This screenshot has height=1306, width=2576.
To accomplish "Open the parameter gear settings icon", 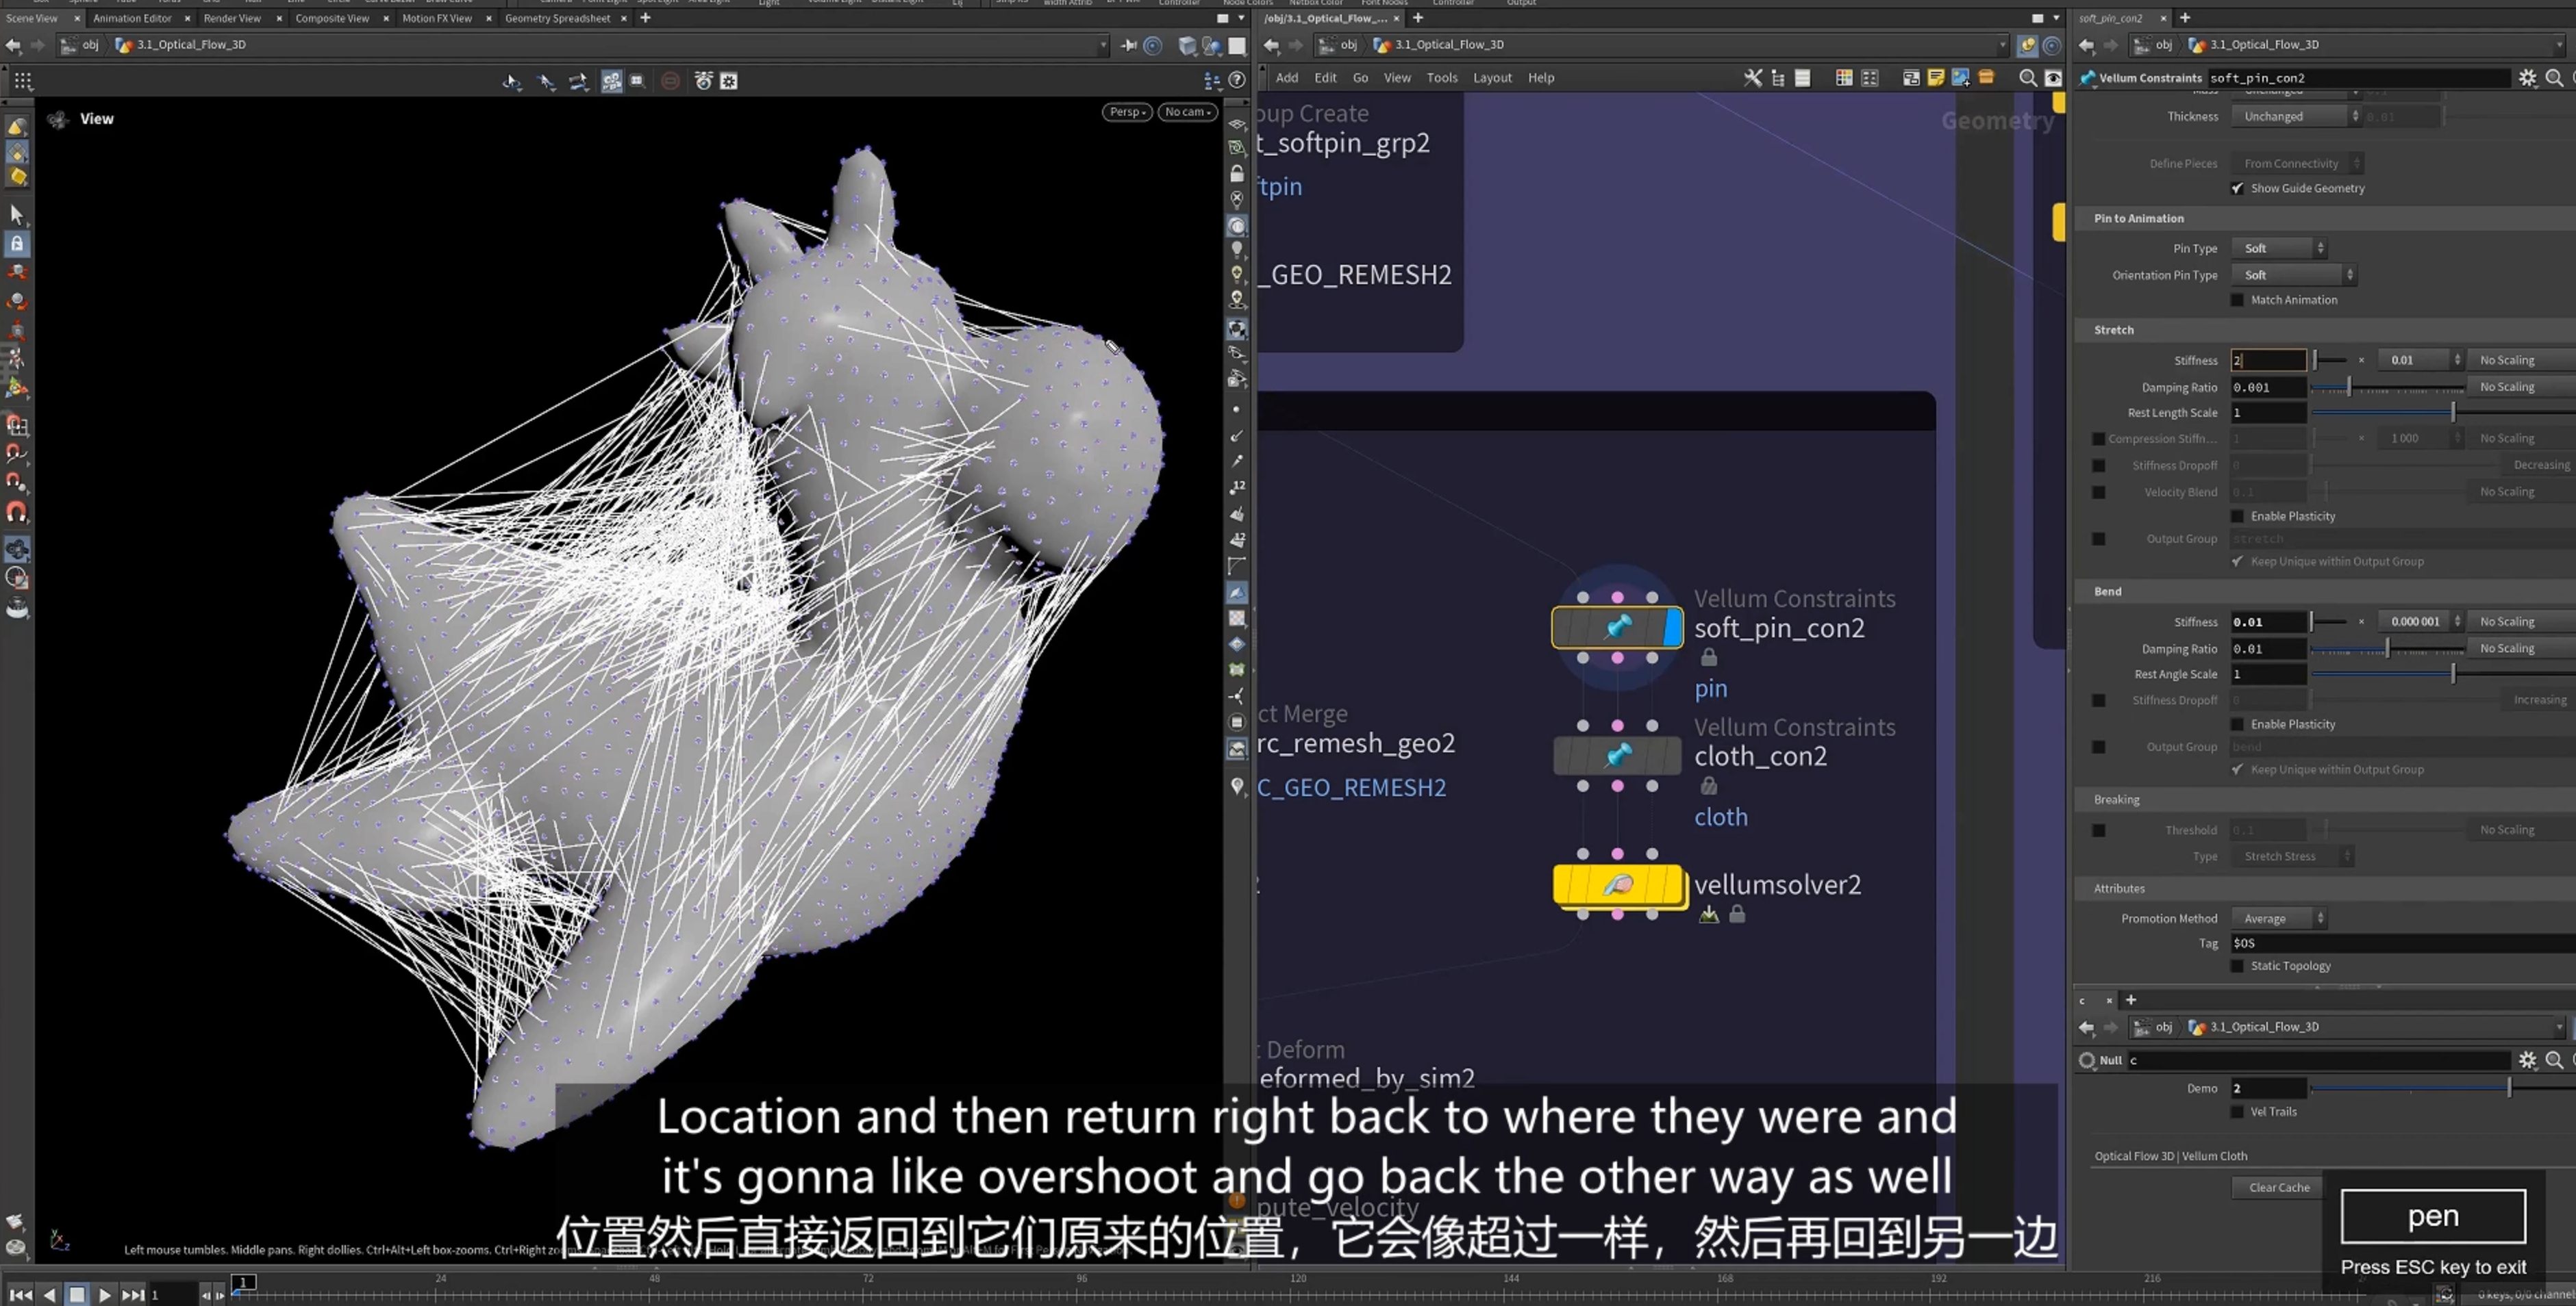I will [x=2527, y=78].
